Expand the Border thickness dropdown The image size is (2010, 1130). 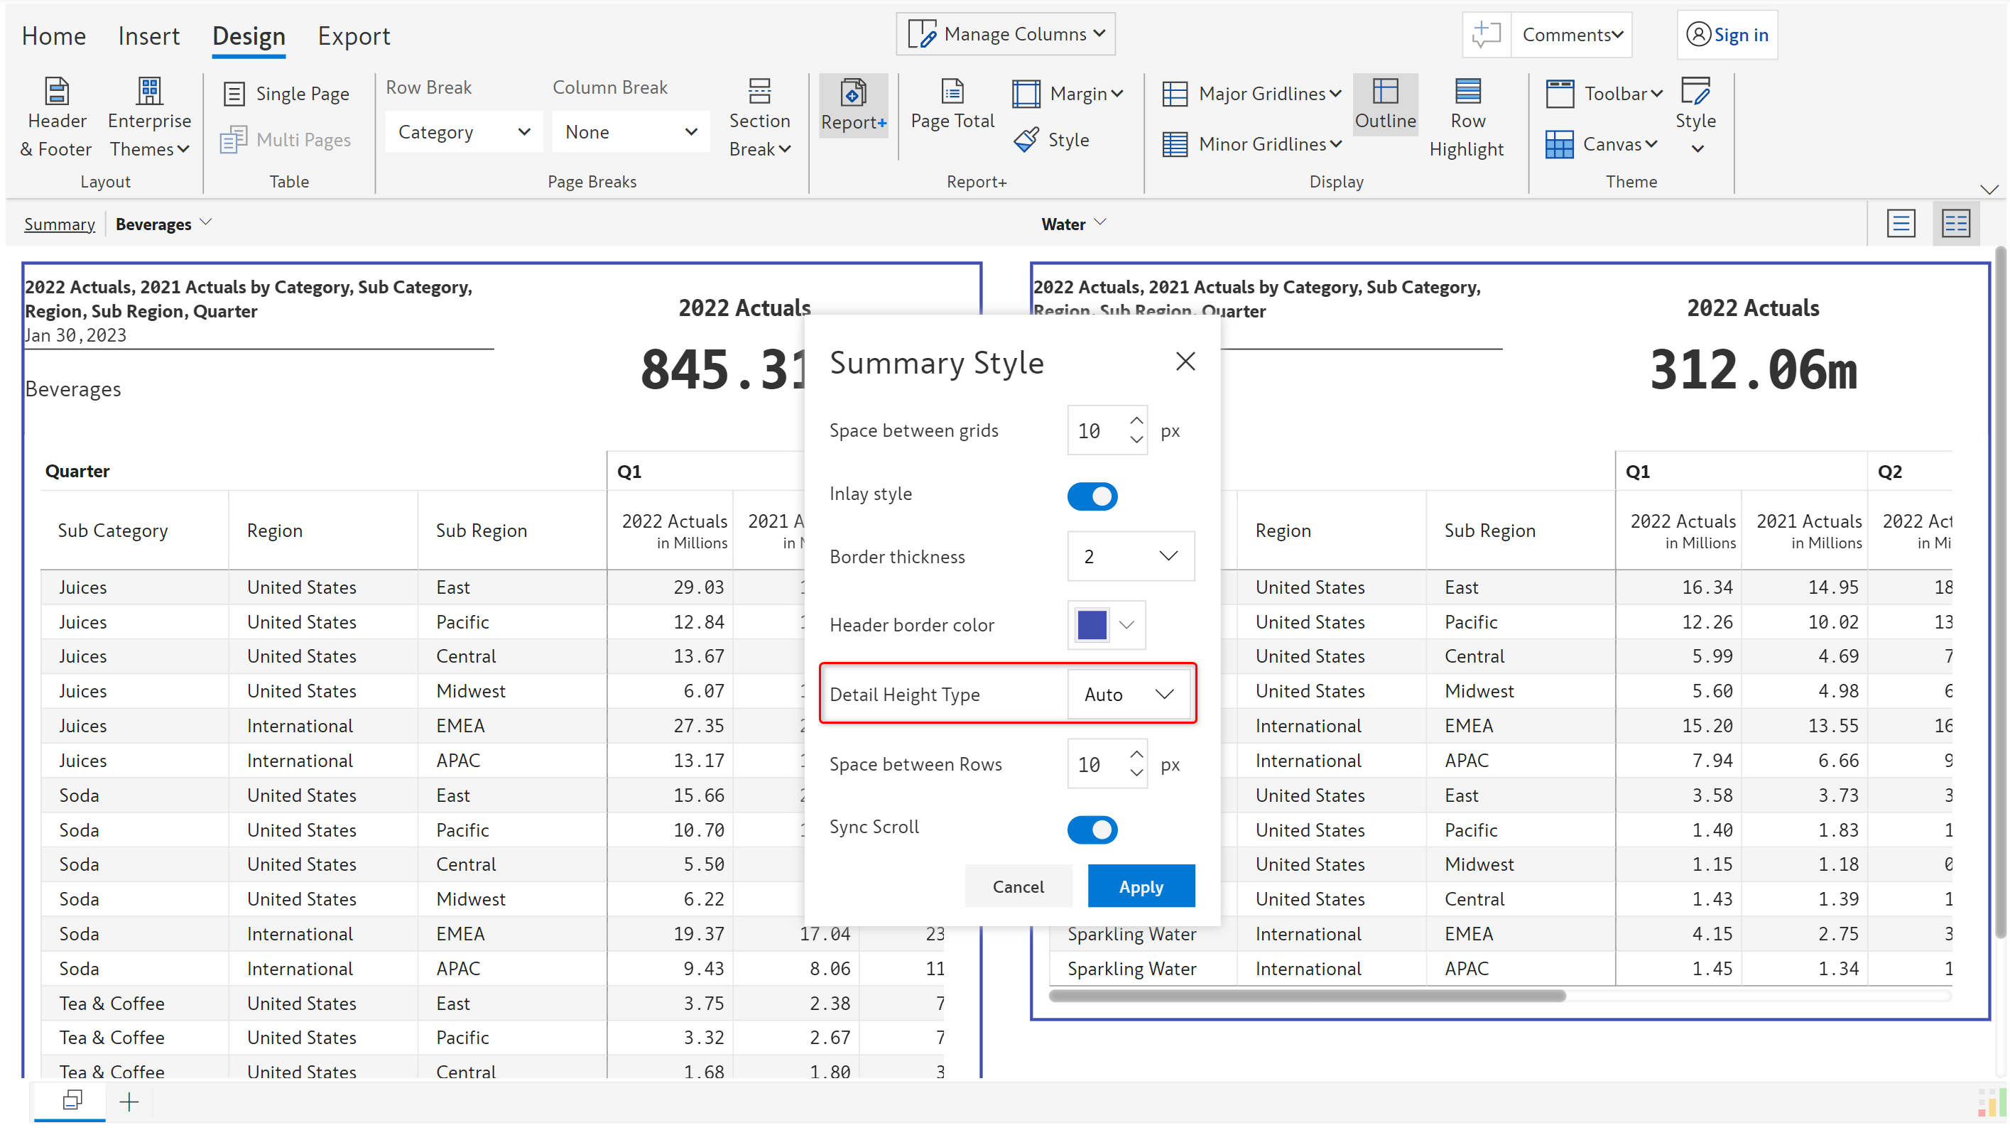(1130, 555)
